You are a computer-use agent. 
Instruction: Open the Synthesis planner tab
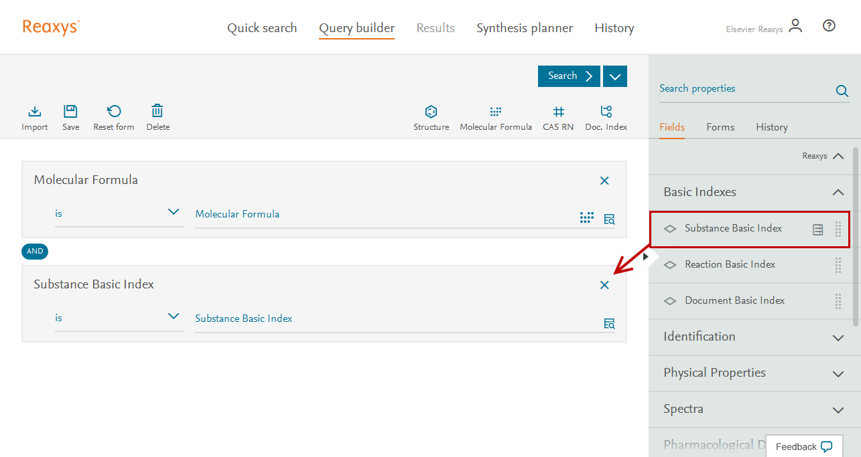click(x=525, y=28)
